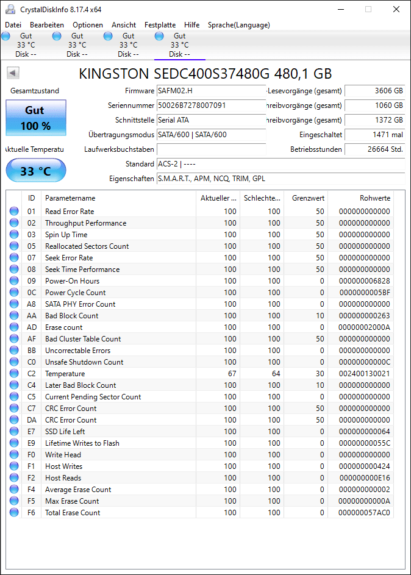Click the Parametername column header
This screenshot has height=575, width=411.
(x=118, y=198)
